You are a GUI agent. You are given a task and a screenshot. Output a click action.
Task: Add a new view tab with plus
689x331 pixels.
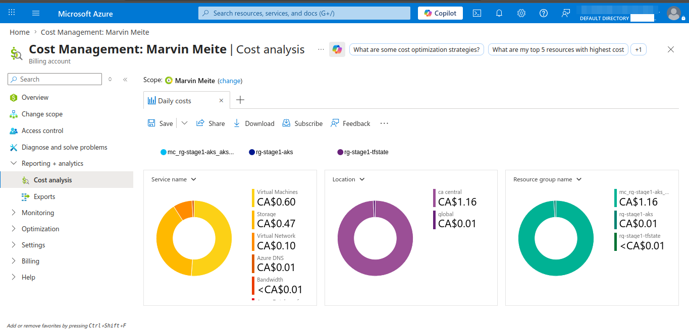click(240, 100)
